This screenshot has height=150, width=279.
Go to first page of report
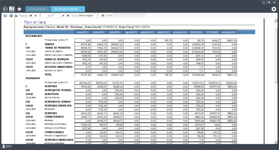click(x=31, y=16)
